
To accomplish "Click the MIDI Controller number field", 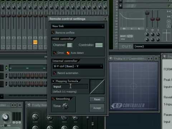I will [x=99, y=45].
